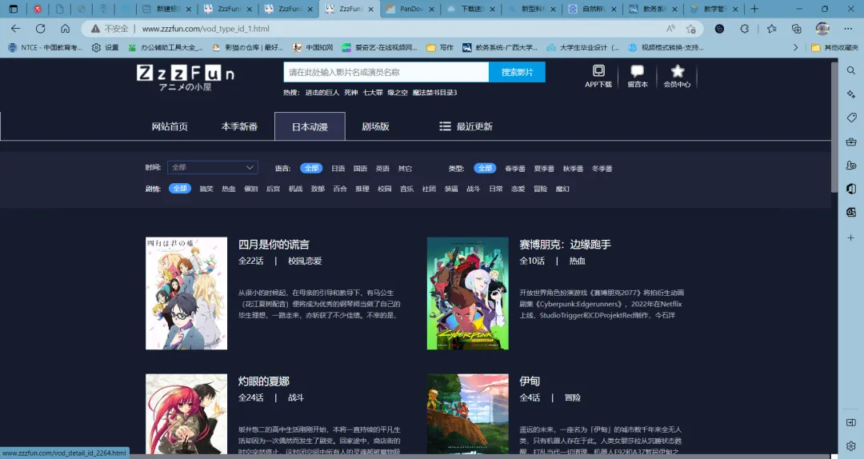Open the sidebar Office icon
864x459 pixels.
coord(850,189)
